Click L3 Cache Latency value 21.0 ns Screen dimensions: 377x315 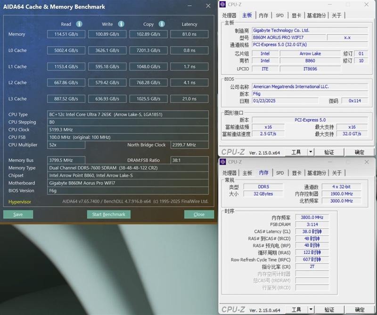189,99
